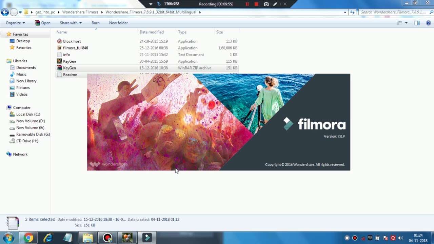The height and width of the screenshot is (244, 434).
Task: Expand arrow after Multilingual folder breadcrumb
Action: point(200,12)
